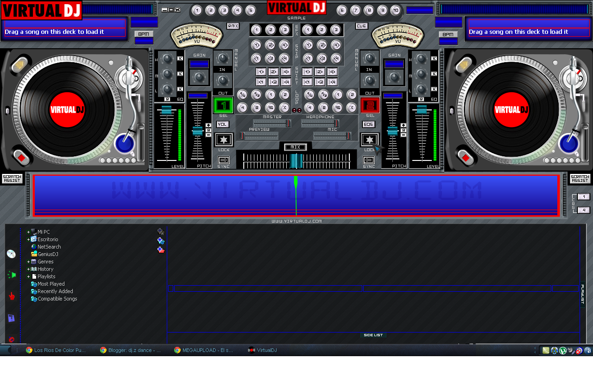Expand the History tree node

(x=28, y=269)
